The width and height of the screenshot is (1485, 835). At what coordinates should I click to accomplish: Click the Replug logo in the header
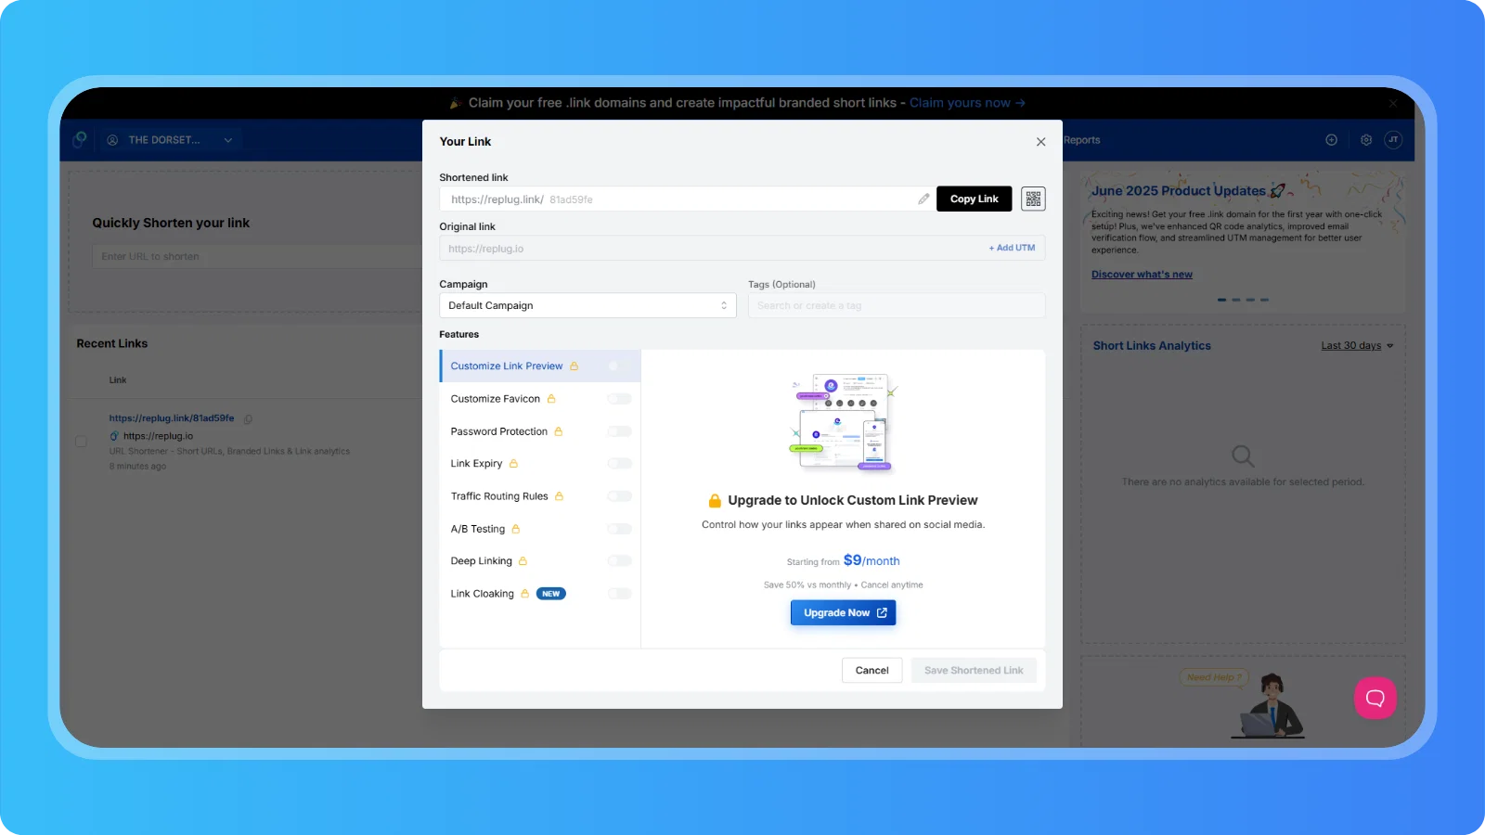(x=80, y=139)
